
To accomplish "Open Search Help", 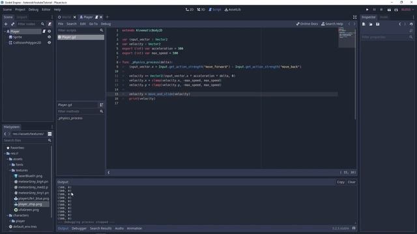I will point(332,24).
